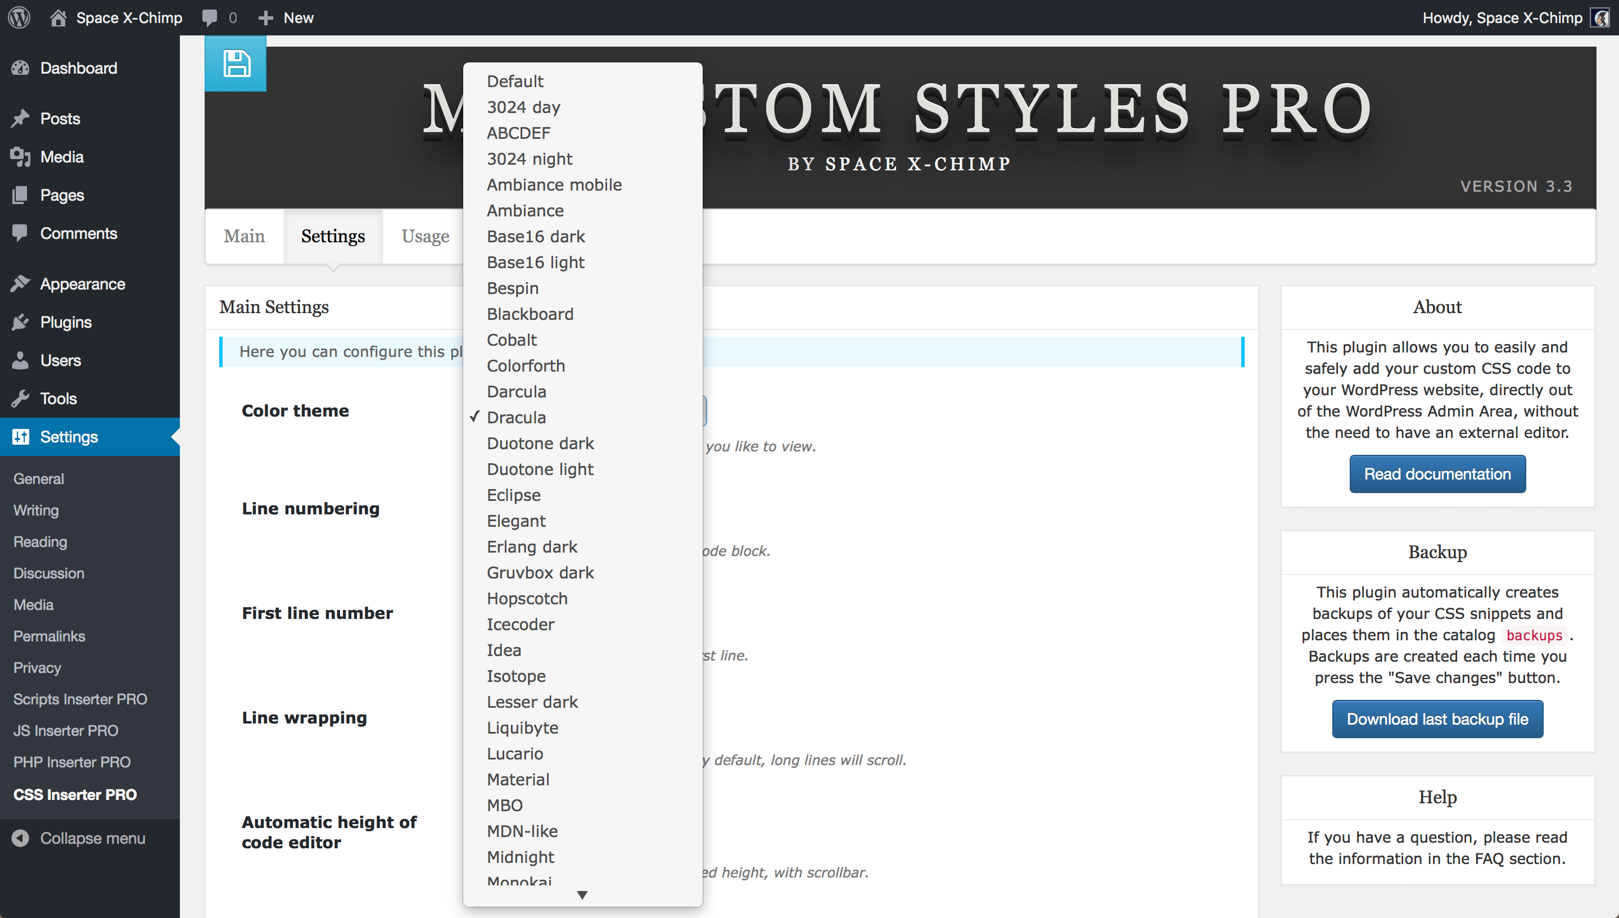Open the Howdy, Space X-Chimp account menu
Screen dimensions: 1619x918
(x=1515, y=17)
